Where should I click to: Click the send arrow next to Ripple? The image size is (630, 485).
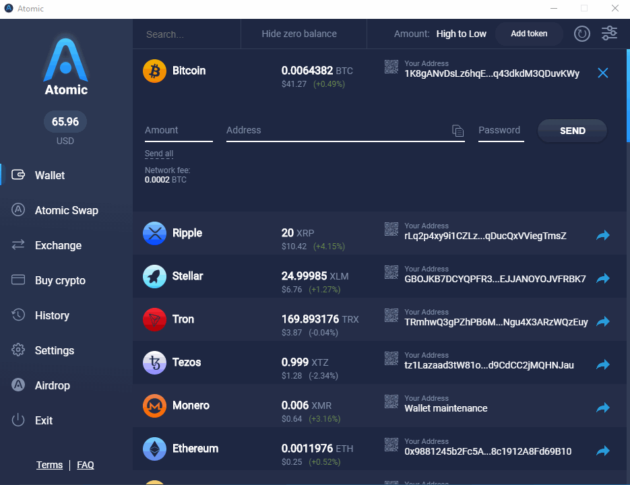(603, 235)
